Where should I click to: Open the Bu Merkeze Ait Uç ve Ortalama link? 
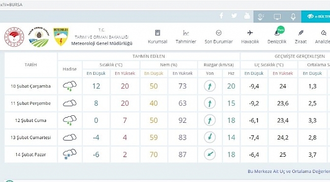pos(289,171)
